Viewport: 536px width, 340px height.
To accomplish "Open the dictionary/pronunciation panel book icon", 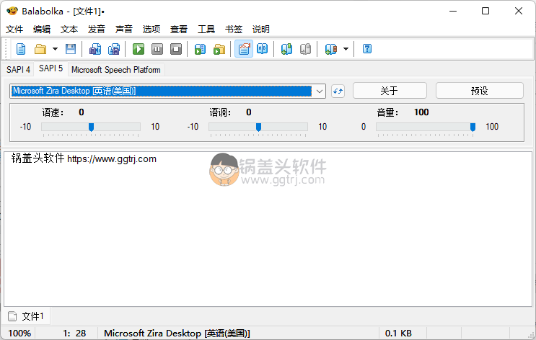I will 262,49.
